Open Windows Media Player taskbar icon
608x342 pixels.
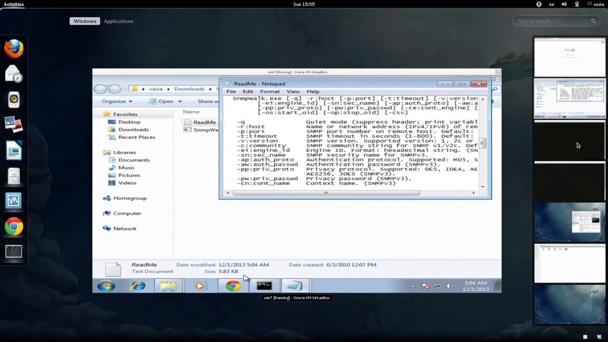click(x=200, y=286)
